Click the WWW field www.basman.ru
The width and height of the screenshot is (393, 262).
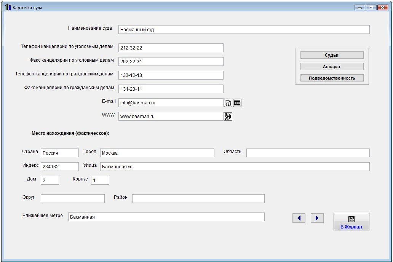pos(171,116)
